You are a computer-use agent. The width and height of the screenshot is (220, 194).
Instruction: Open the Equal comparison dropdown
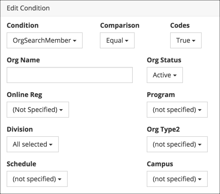[117, 40]
